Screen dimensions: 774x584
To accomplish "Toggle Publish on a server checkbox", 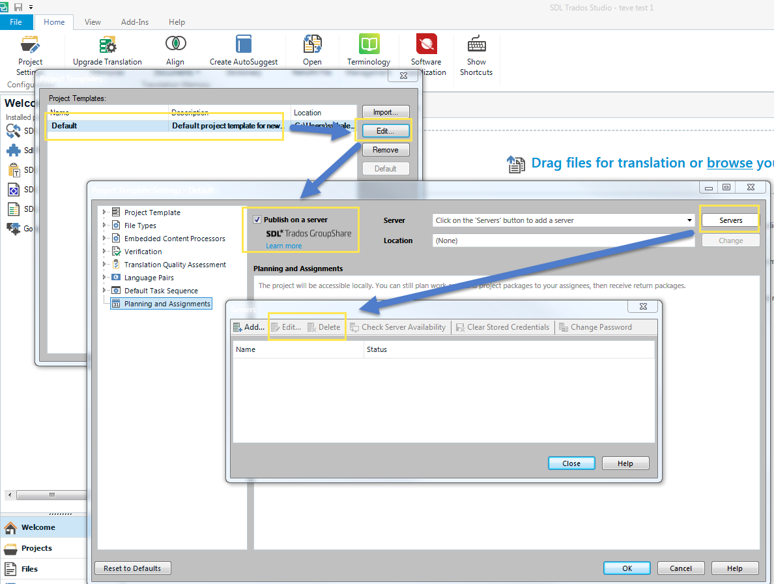I will [x=257, y=219].
